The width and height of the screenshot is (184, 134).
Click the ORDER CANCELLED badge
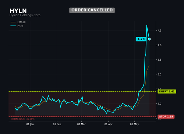point(92,10)
